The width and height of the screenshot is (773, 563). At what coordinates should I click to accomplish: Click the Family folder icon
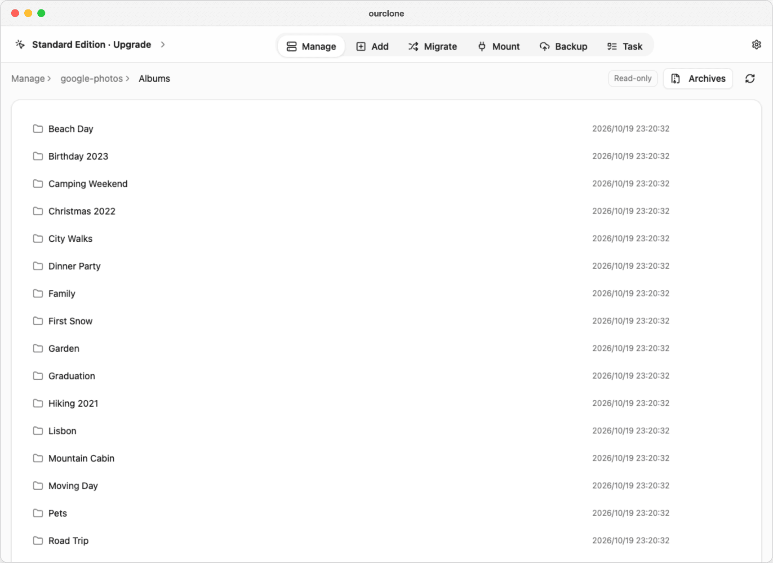point(38,293)
